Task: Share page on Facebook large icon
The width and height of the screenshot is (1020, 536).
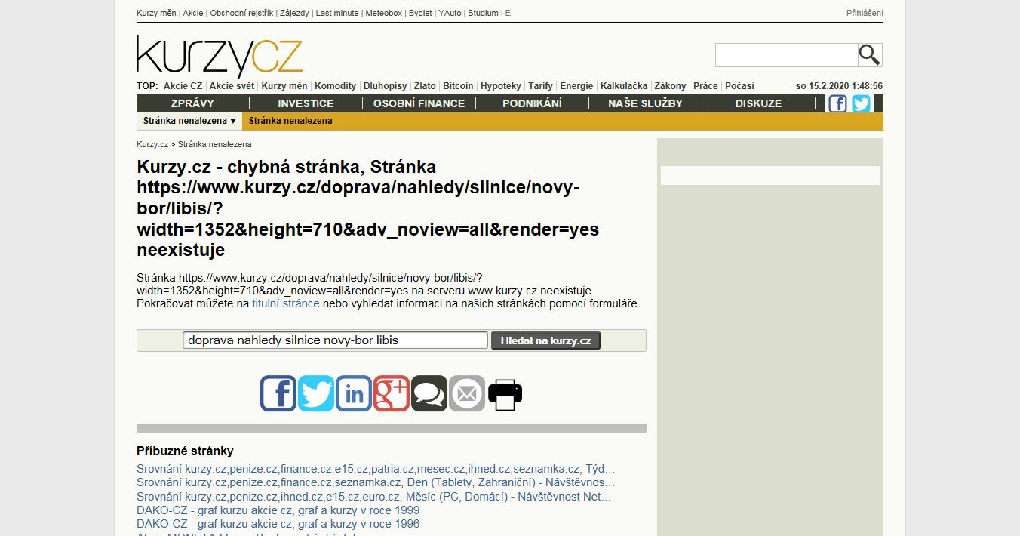Action: 278,393
